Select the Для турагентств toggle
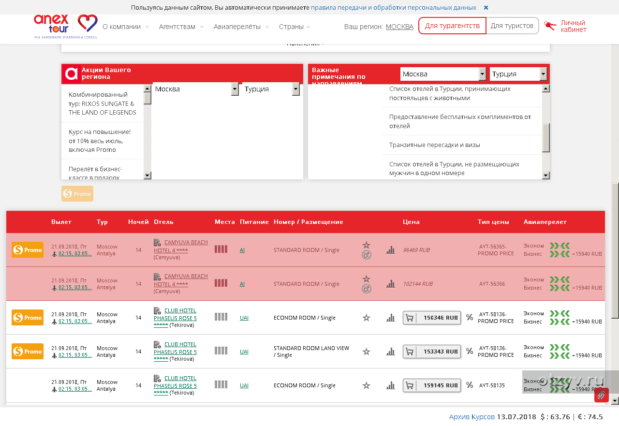Viewport: 619px width, 426px height. click(452, 26)
